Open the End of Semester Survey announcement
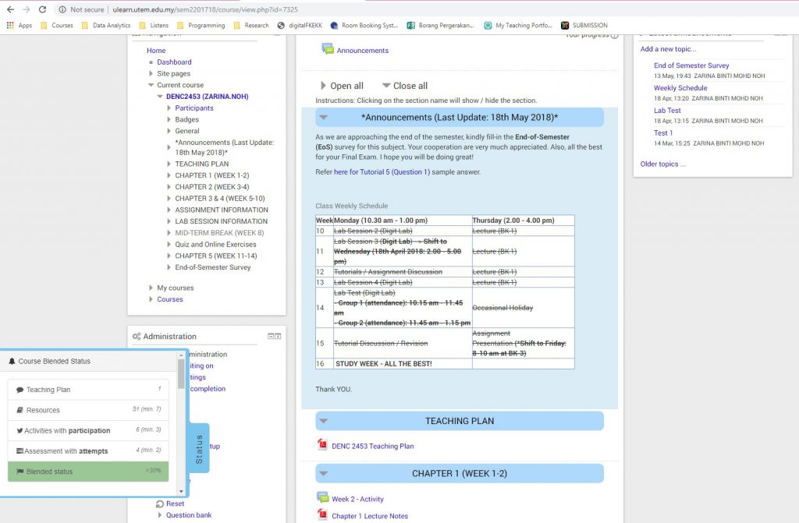Viewport: 799px width, 523px height. pos(691,65)
